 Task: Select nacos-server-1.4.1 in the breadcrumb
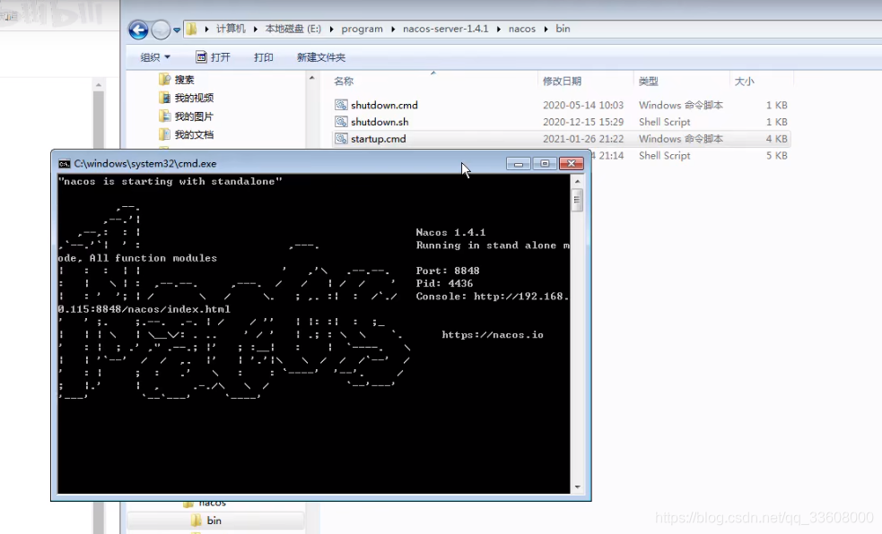click(446, 29)
